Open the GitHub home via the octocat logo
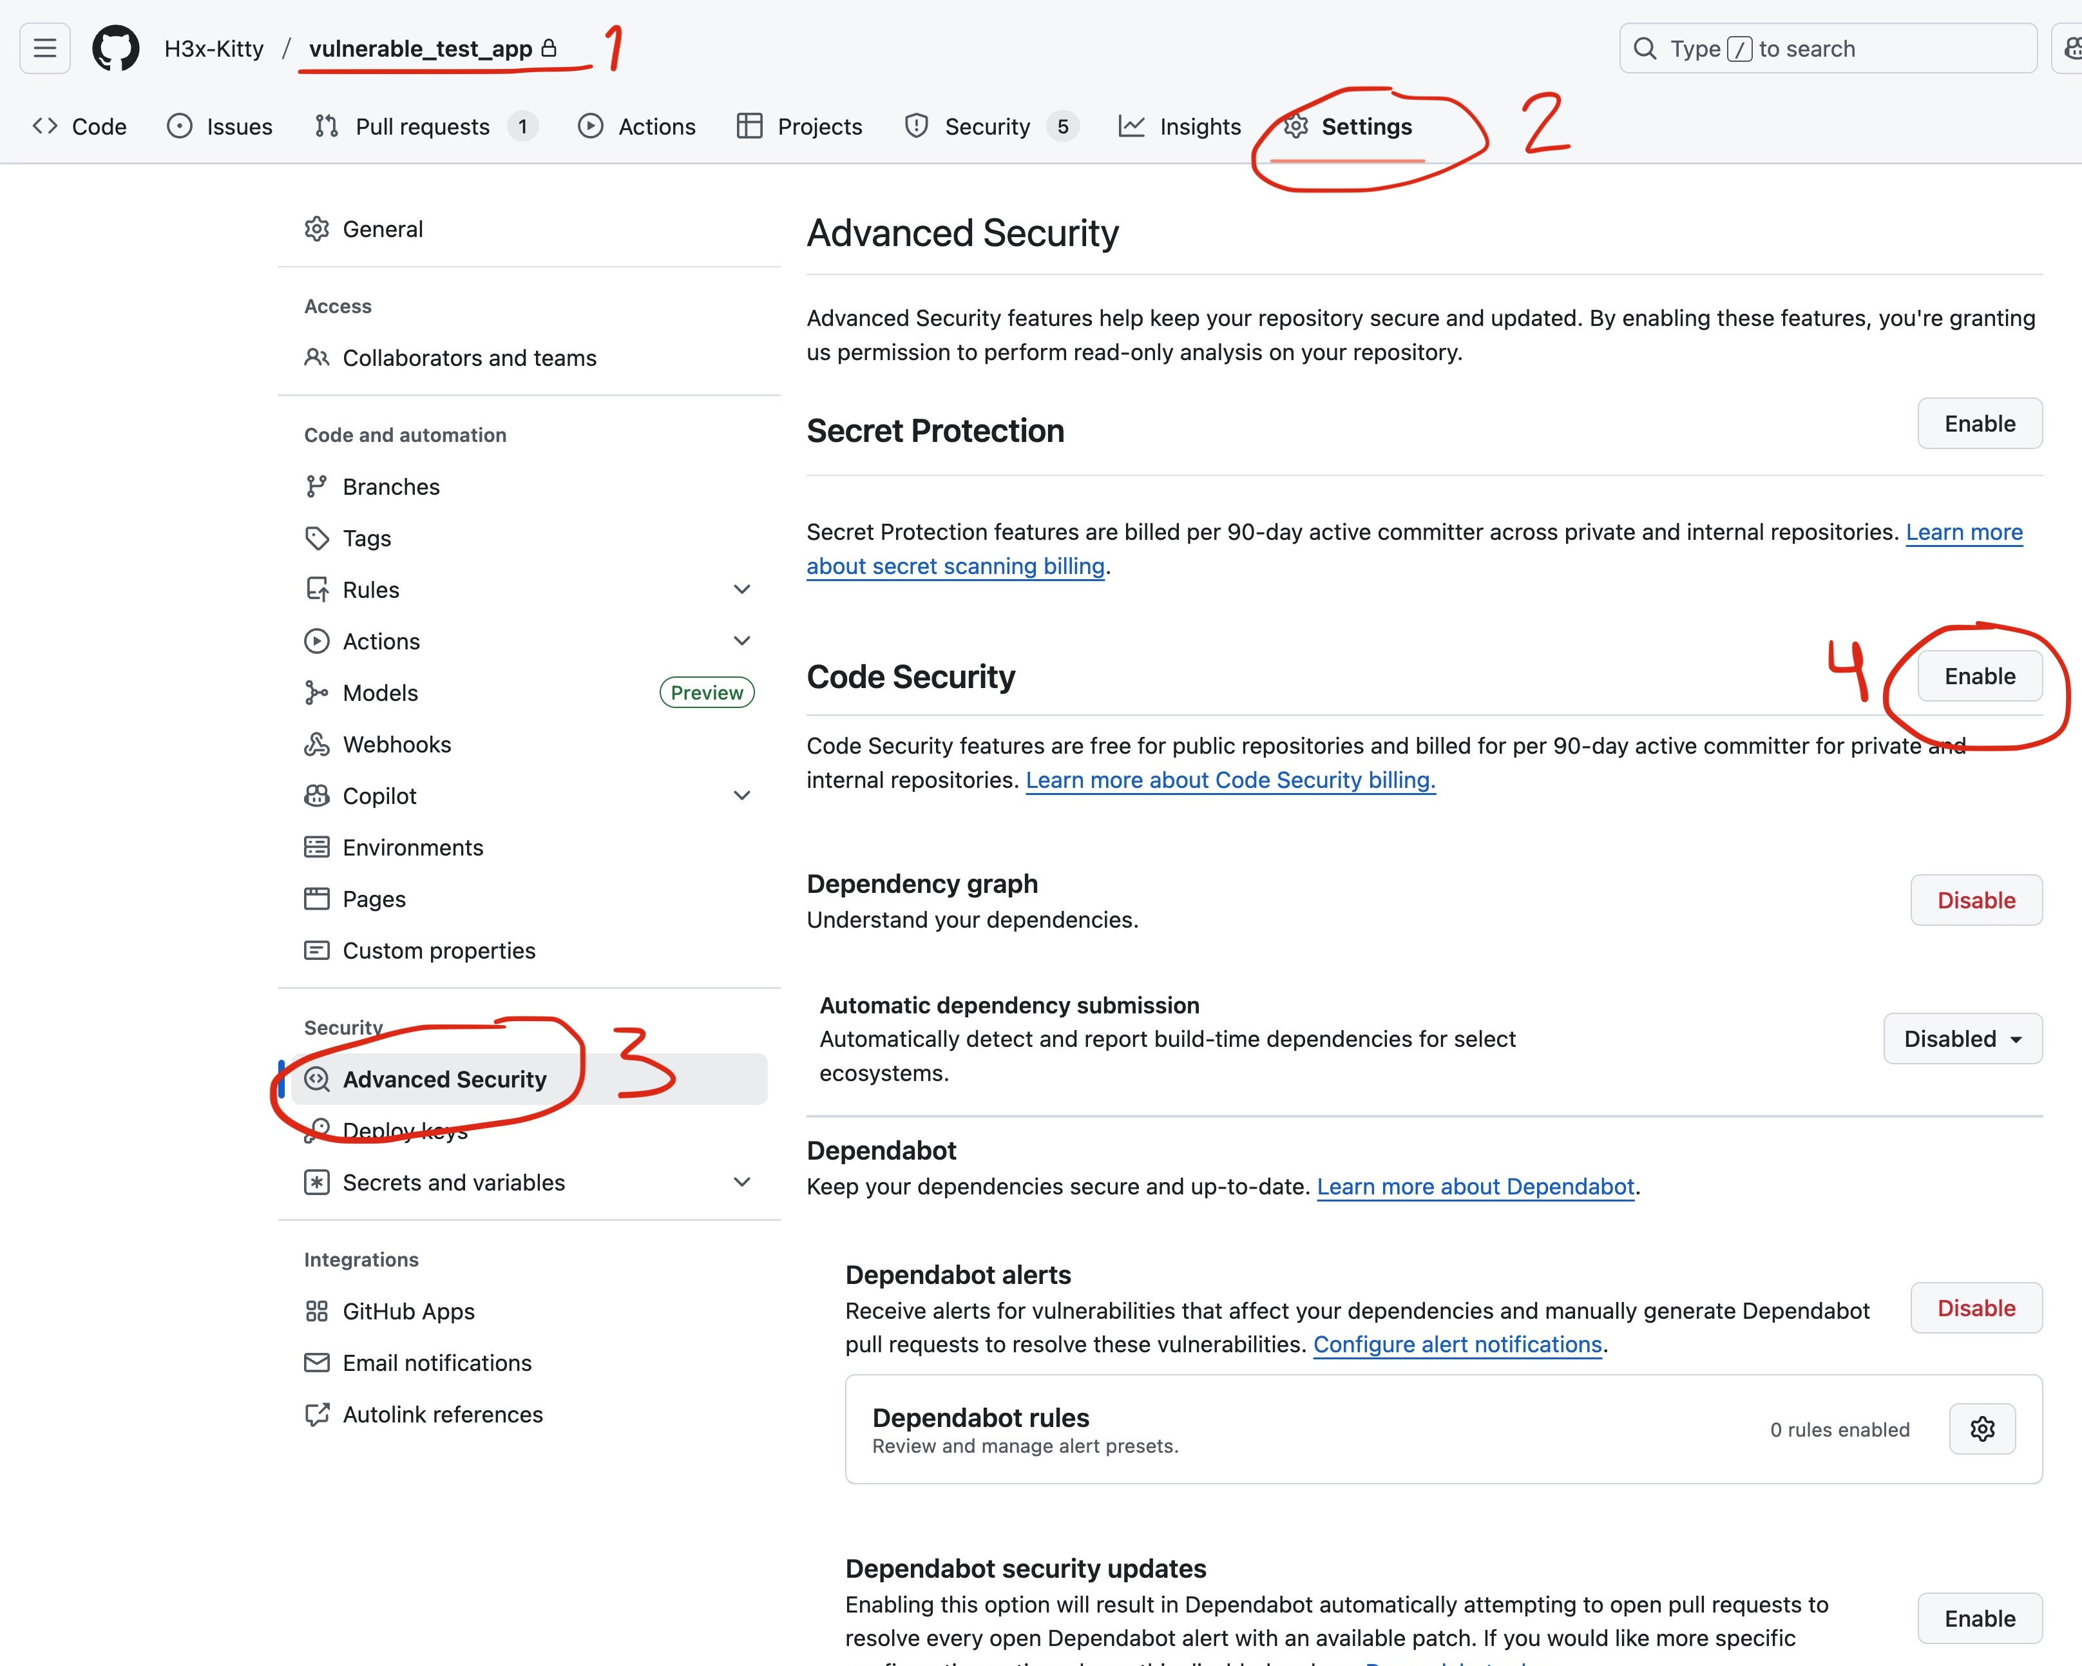This screenshot has width=2082, height=1666. tap(115, 48)
